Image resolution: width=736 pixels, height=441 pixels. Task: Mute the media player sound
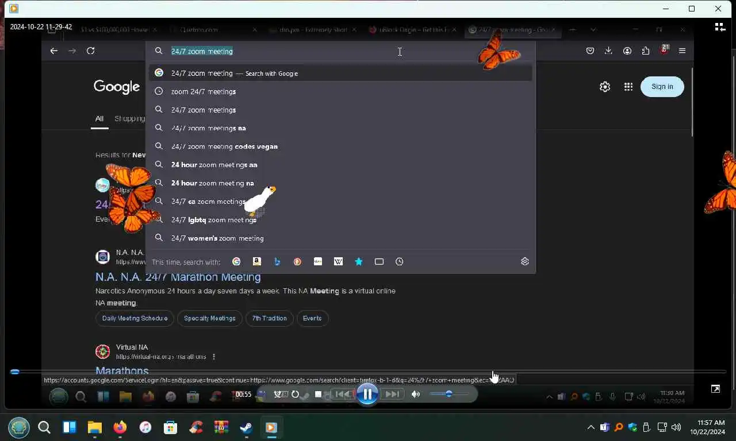pos(416,394)
